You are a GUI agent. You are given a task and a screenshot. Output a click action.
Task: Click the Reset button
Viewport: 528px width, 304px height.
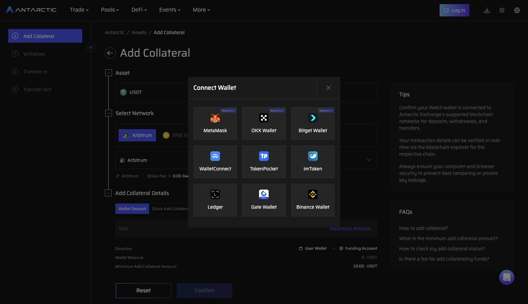(144, 291)
